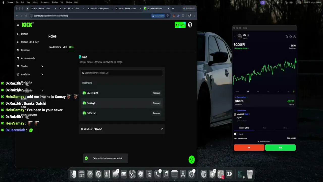The height and width of the screenshot is (182, 323).
Task: Click the Buy button in fomo
Action: click(x=280, y=148)
